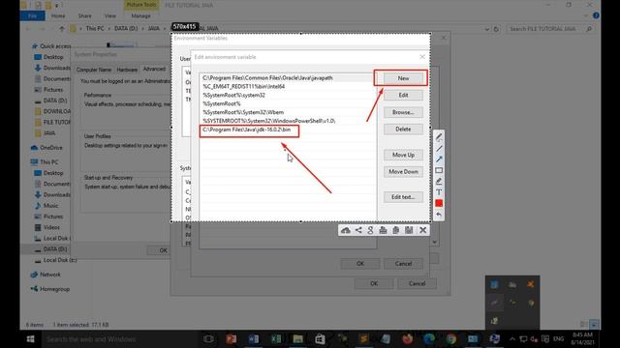Open the Home ribbon tab in Explorer
Image resolution: width=620 pixels, height=348 pixels.
tap(58, 15)
